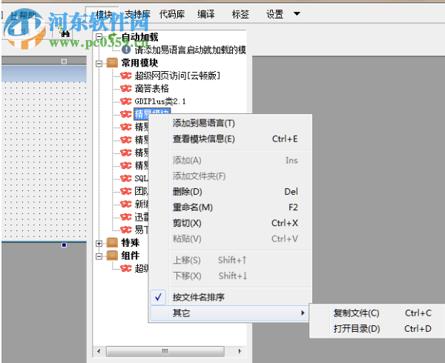Click the info icon beside 请添加易语言
The image size is (445, 363).
click(x=126, y=50)
